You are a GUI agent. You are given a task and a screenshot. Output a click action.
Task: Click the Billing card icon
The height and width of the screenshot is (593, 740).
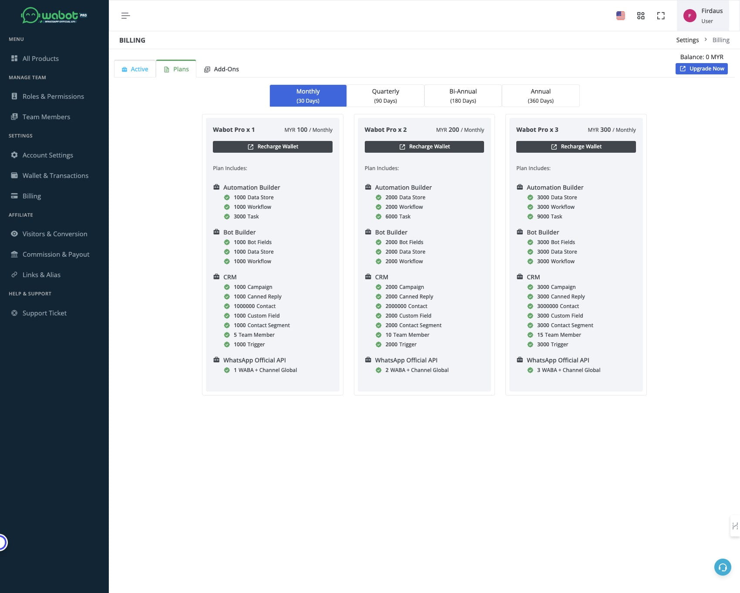tap(14, 196)
